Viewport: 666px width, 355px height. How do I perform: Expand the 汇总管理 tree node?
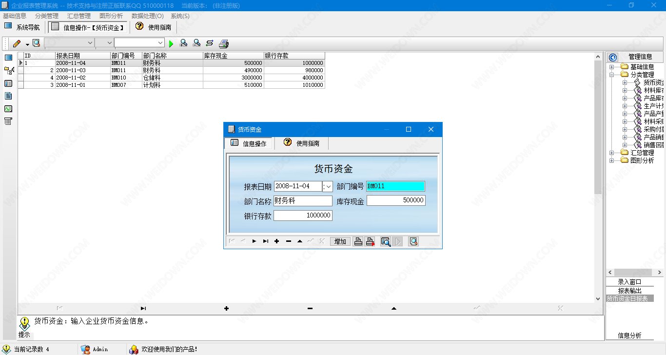tap(611, 153)
